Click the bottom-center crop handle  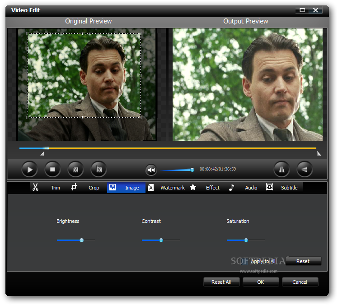[84, 117]
